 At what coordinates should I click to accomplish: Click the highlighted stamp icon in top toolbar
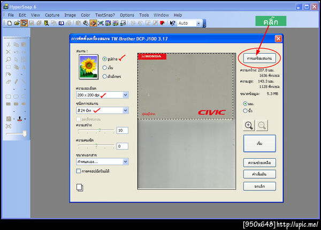click(93, 23)
